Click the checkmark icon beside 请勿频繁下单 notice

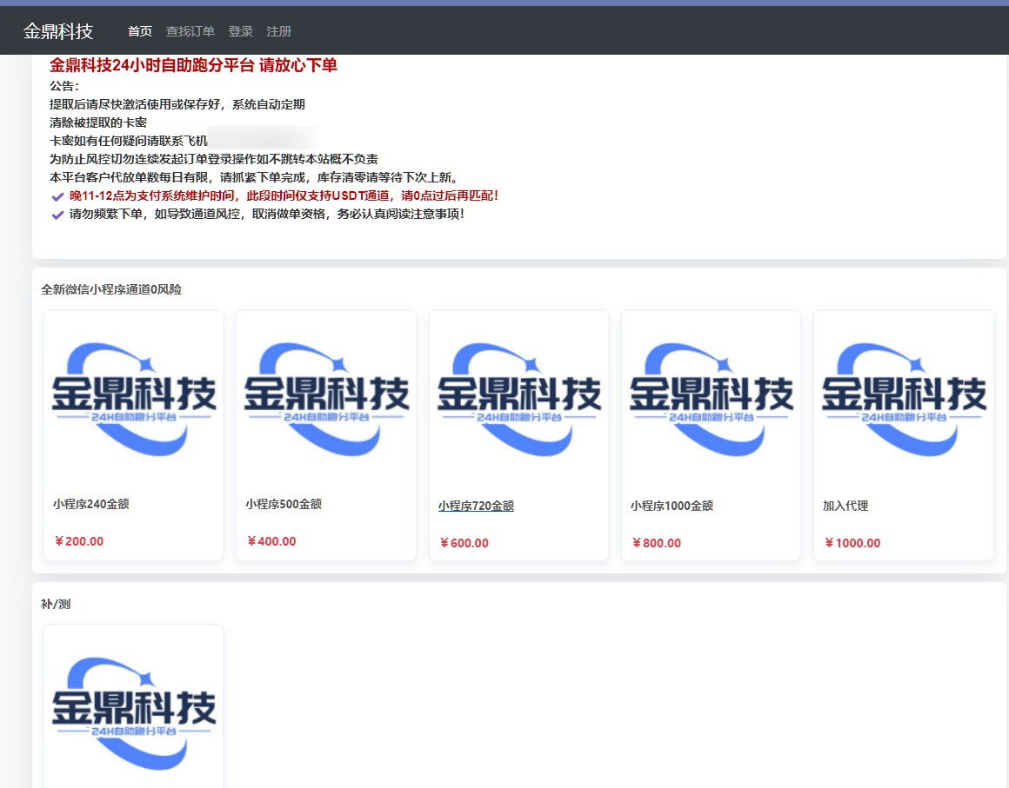coord(57,215)
